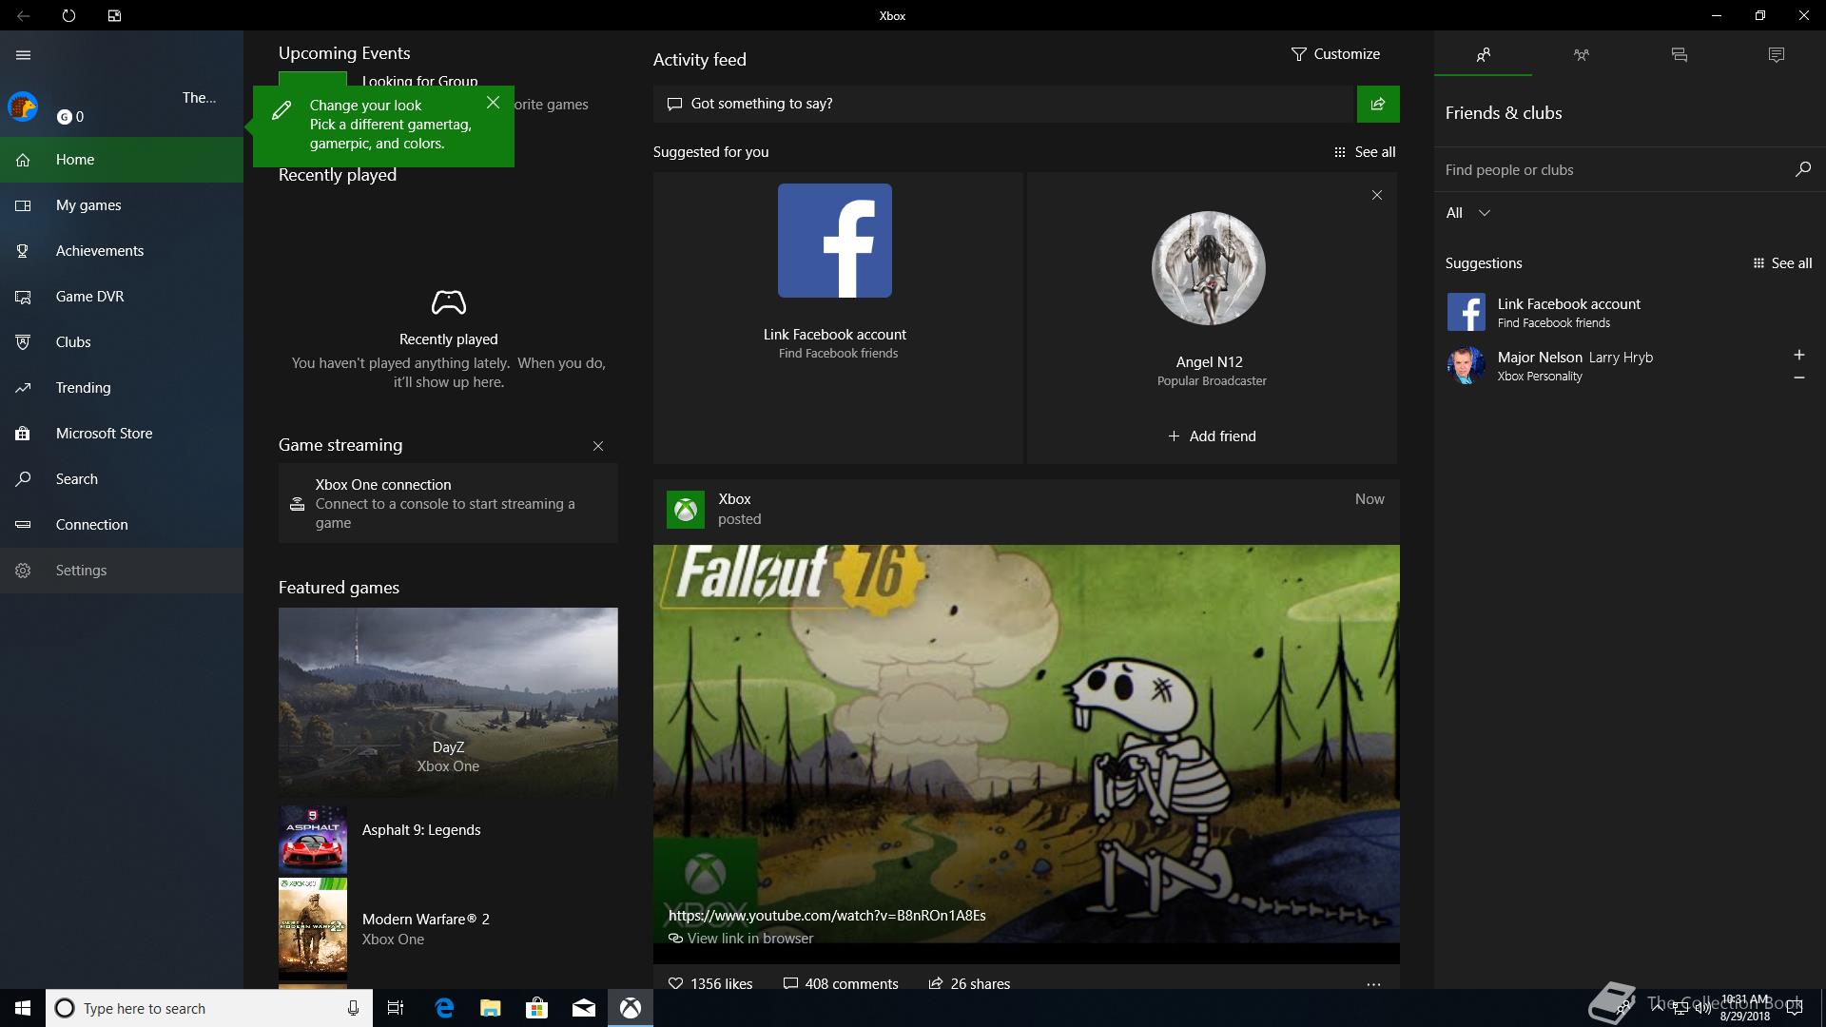Click Customize filter for activity feed
The image size is (1826, 1027).
click(1335, 54)
